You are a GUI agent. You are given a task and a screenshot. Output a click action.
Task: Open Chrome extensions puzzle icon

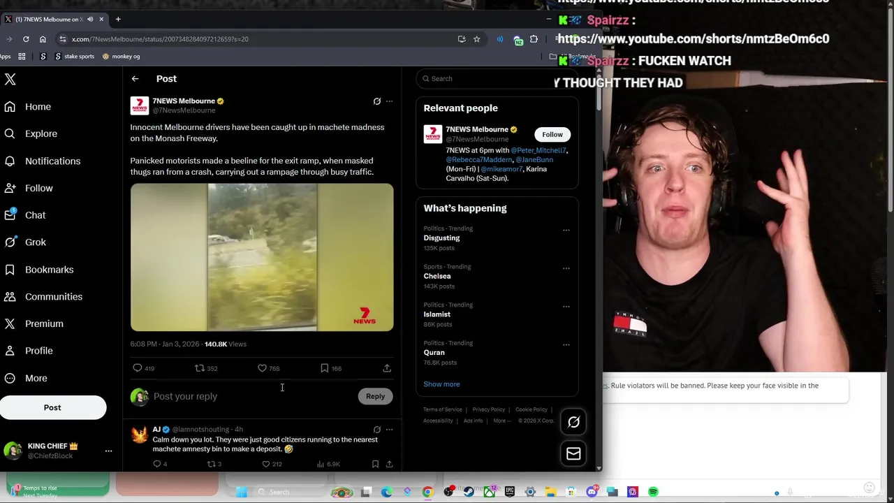click(534, 39)
